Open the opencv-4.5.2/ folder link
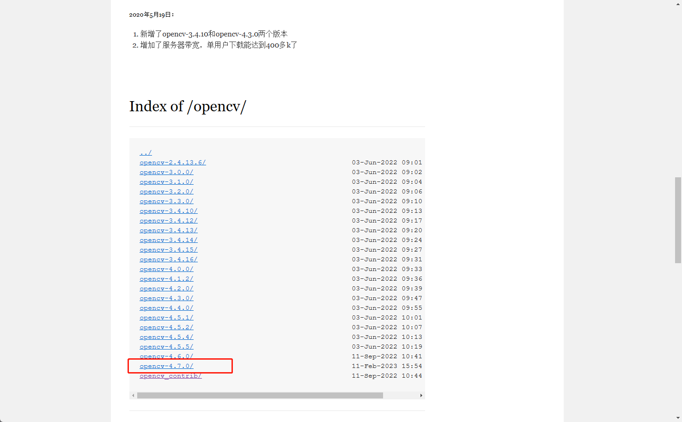This screenshot has width=682, height=422. pos(166,327)
